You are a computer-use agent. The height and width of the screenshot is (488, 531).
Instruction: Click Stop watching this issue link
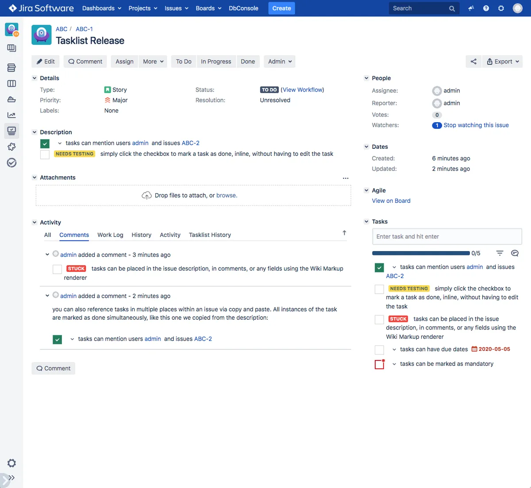pyautogui.click(x=476, y=125)
